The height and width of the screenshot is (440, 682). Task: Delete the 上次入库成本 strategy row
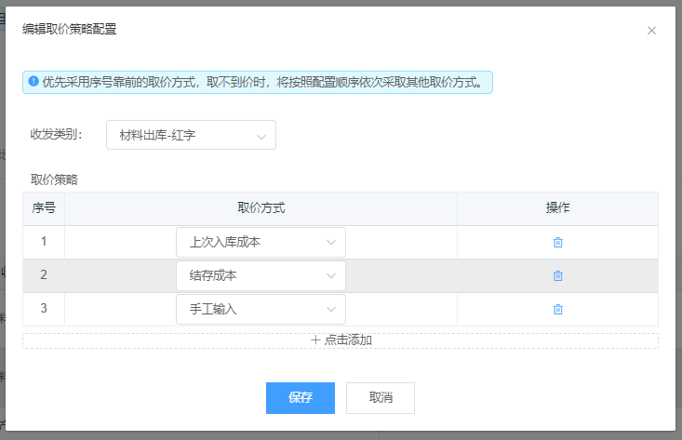coord(557,243)
